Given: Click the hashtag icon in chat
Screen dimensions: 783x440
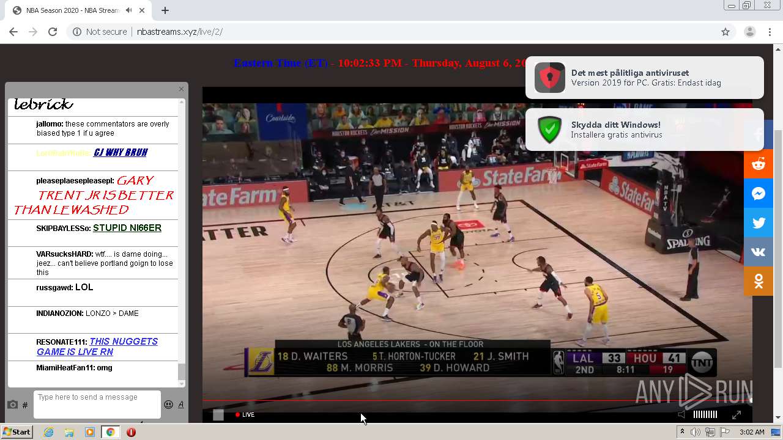Looking at the screenshot, I should pyautogui.click(x=25, y=405).
